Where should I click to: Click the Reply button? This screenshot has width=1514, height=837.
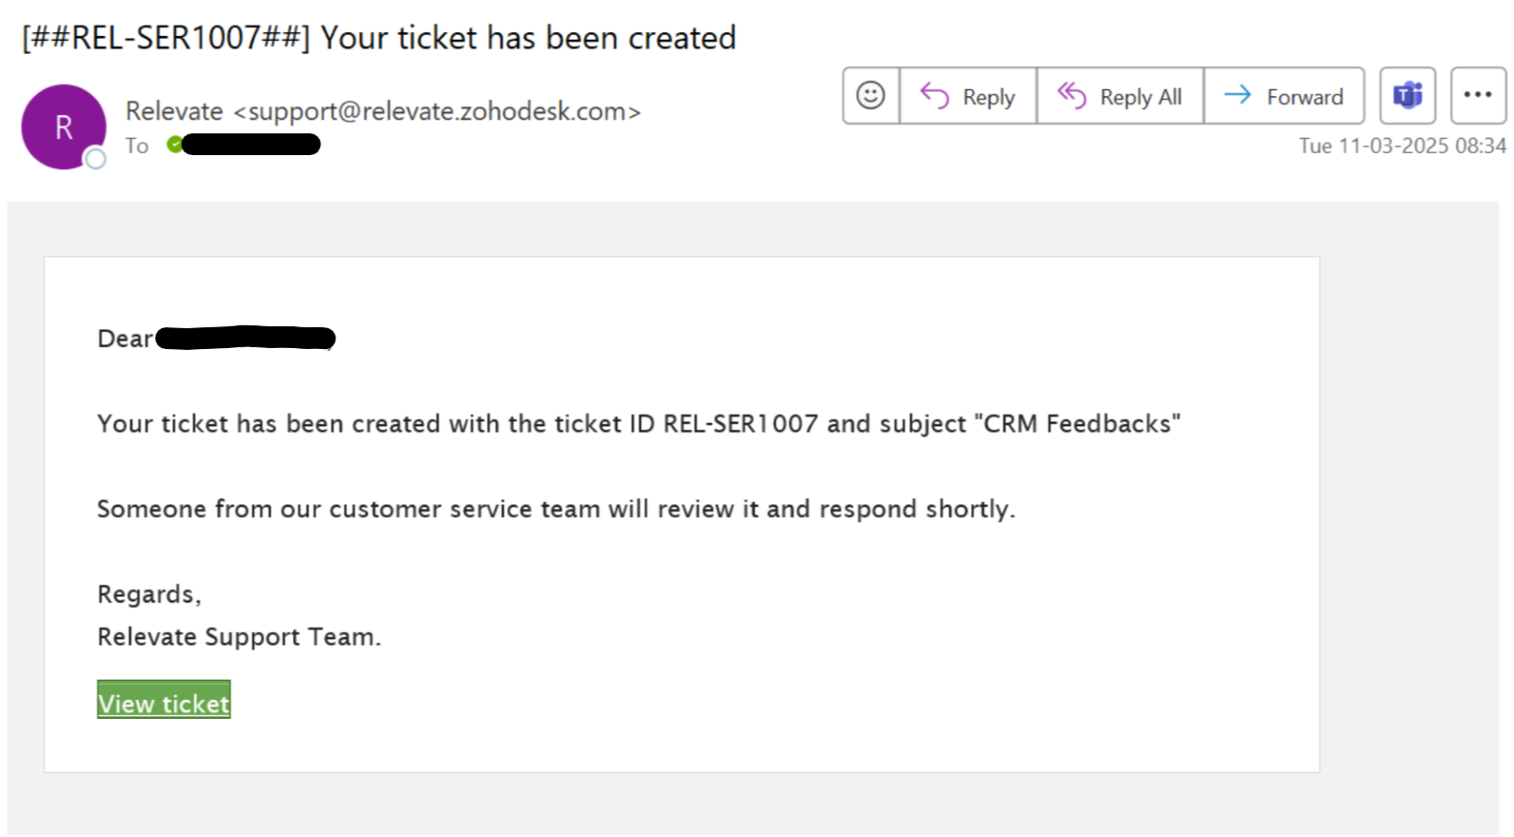point(968,96)
